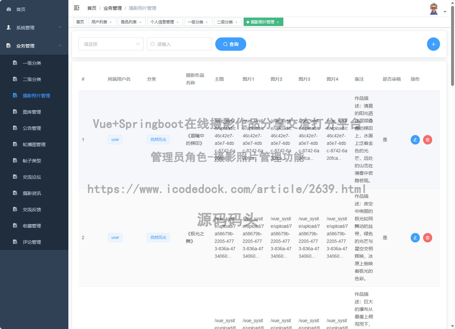Open the 请选择 dropdown

tap(111, 44)
